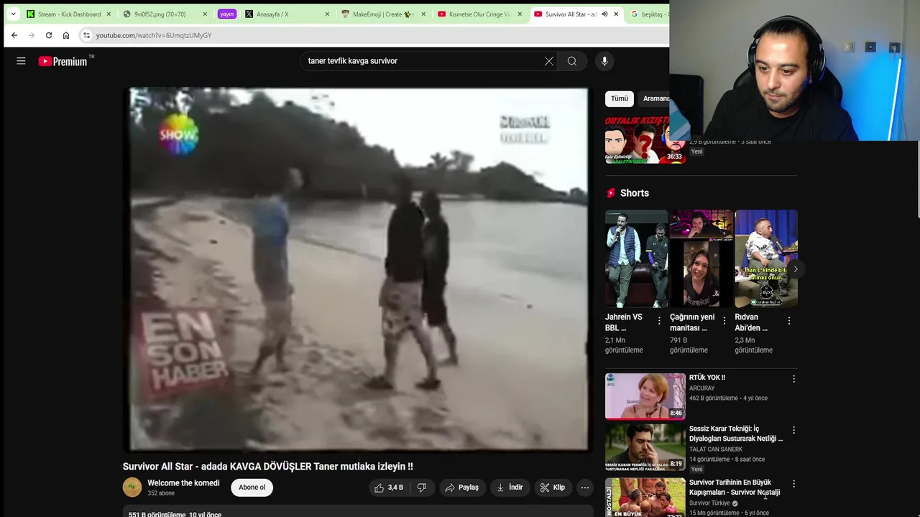
Task: Open options for Jahrein VS BBL short
Action: click(x=660, y=321)
